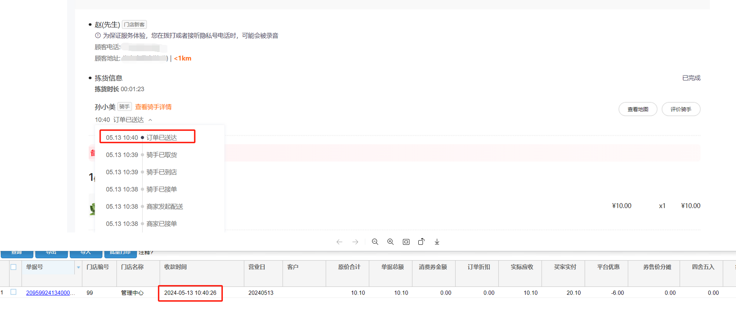Click the 四舍五入 column header
Viewport: 736px width, 316px height.
[x=703, y=267]
